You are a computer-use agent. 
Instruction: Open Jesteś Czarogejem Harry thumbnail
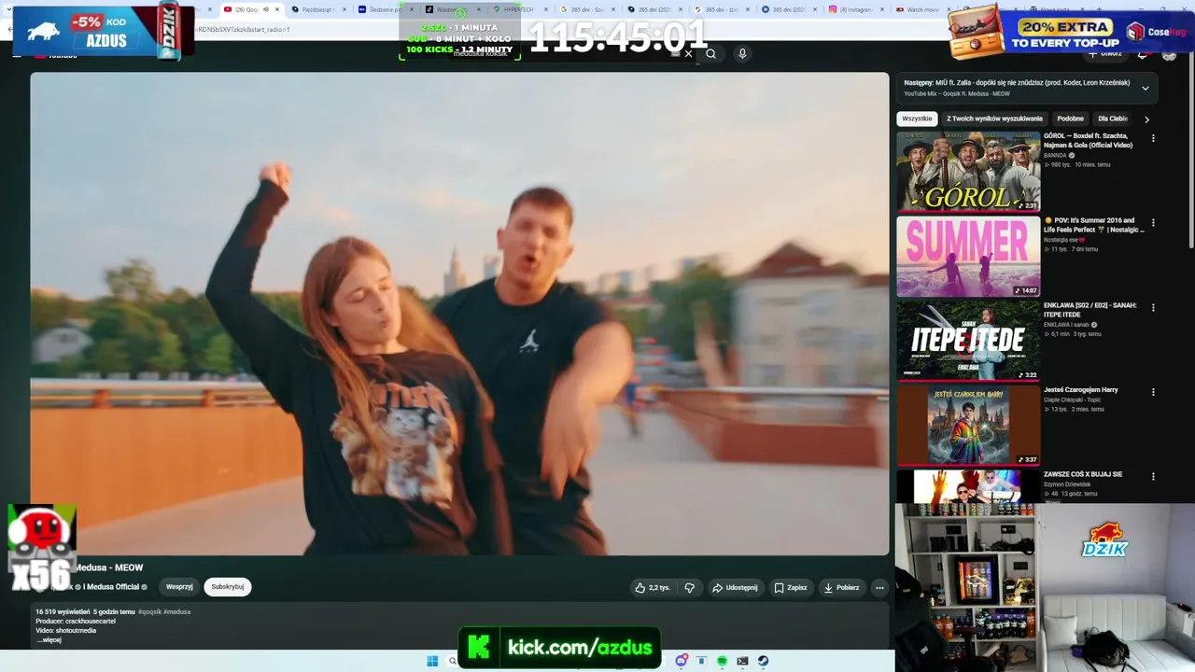pos(968,426)
